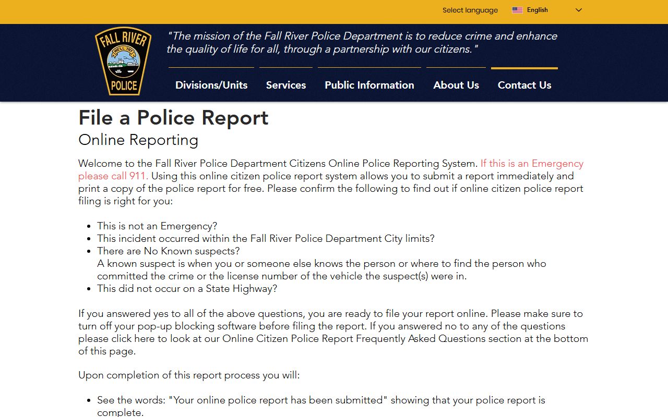Expand the language dropdown chevron

point(578,10)
